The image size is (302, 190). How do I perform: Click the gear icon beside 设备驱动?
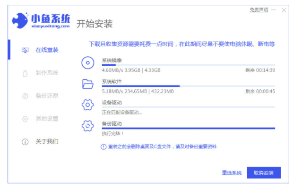click(x=87, y=105)
